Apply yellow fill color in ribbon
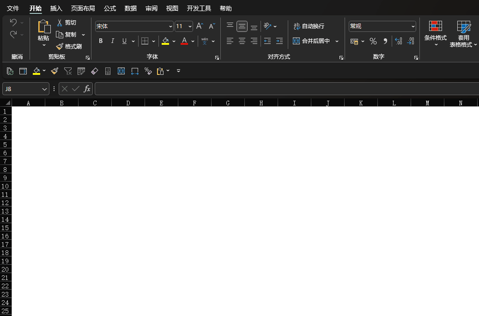The width and height of the screenshot is (479, 316). [165, 41]
